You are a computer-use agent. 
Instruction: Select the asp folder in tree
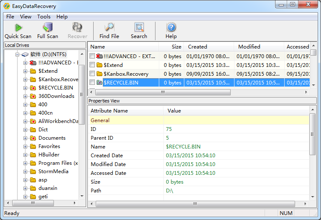tap(43, 180)
